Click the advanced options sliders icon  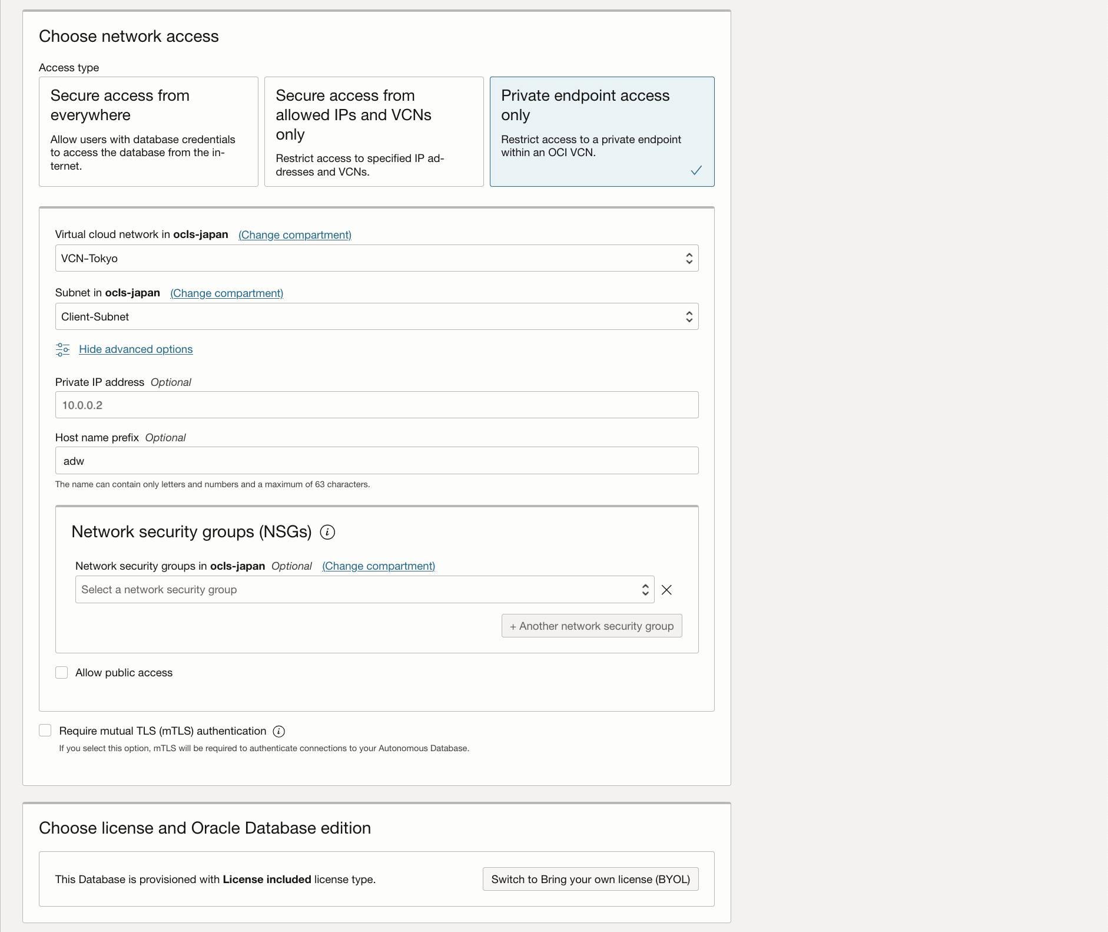click(62, 349)
